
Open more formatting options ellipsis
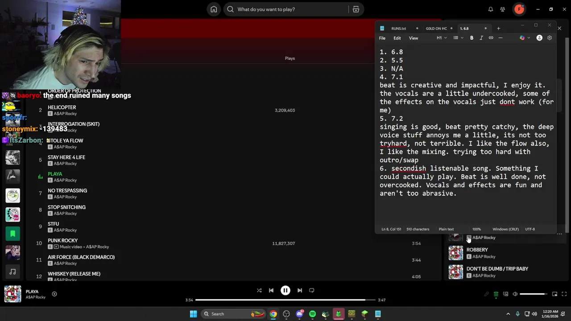tap(500, 38)
